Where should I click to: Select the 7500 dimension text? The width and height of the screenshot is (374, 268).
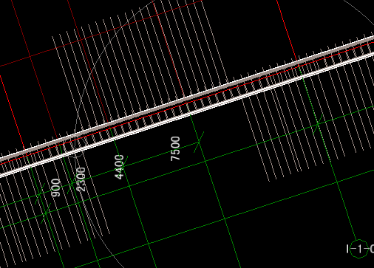point(175,148)
